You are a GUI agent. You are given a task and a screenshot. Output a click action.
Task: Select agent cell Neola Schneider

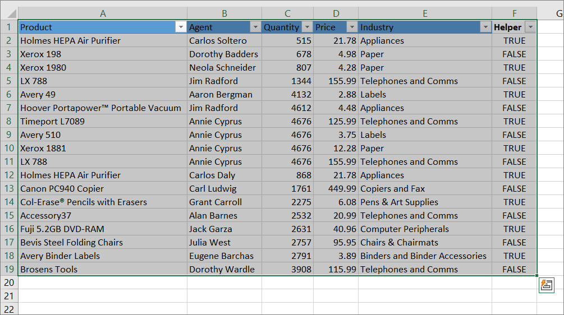[224, 67]
